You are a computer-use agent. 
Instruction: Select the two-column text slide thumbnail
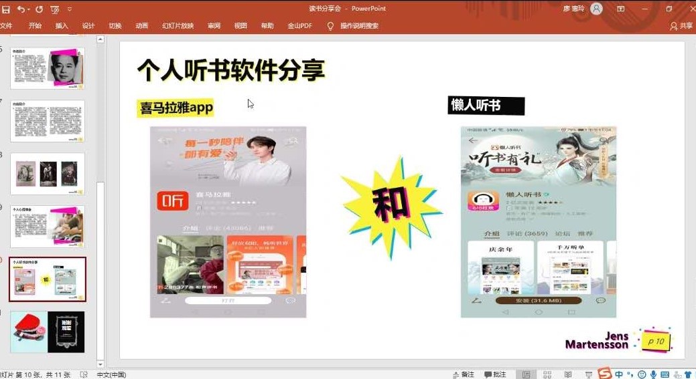point(48,121)
